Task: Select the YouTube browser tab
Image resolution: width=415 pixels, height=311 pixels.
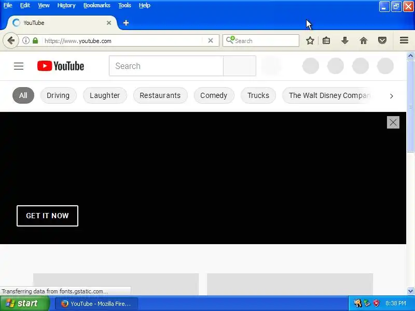Action: click(62, 23)
